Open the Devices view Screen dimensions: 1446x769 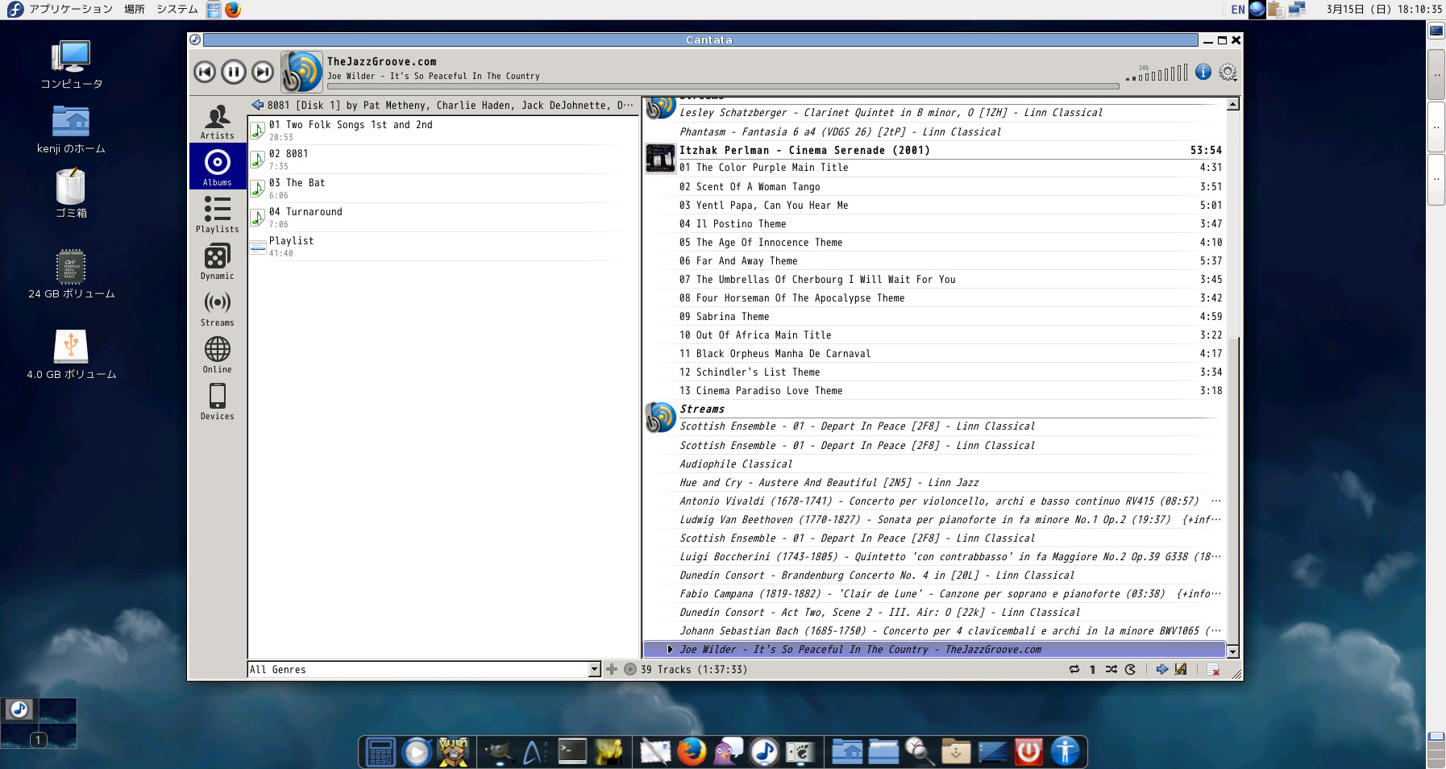click(x=216, y=401)
